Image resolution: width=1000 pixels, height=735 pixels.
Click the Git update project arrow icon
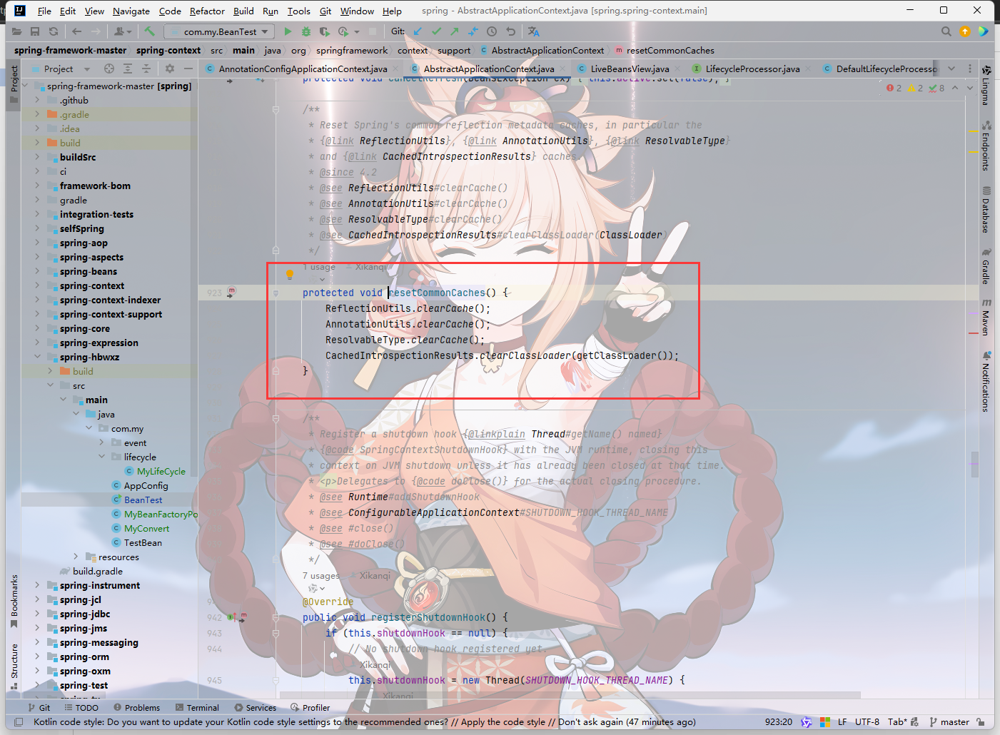tap(418, 31)
